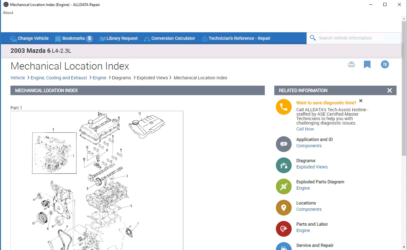This screenshot has height=250, width=407.
Task: Click the Want to save diagnostic time? heading
Action: (x=326, y=103)
